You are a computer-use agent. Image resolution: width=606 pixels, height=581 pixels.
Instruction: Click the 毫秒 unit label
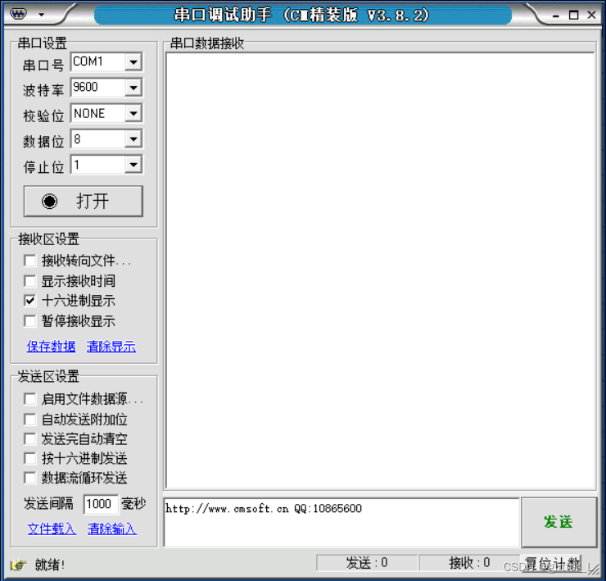tap(133, 504)
